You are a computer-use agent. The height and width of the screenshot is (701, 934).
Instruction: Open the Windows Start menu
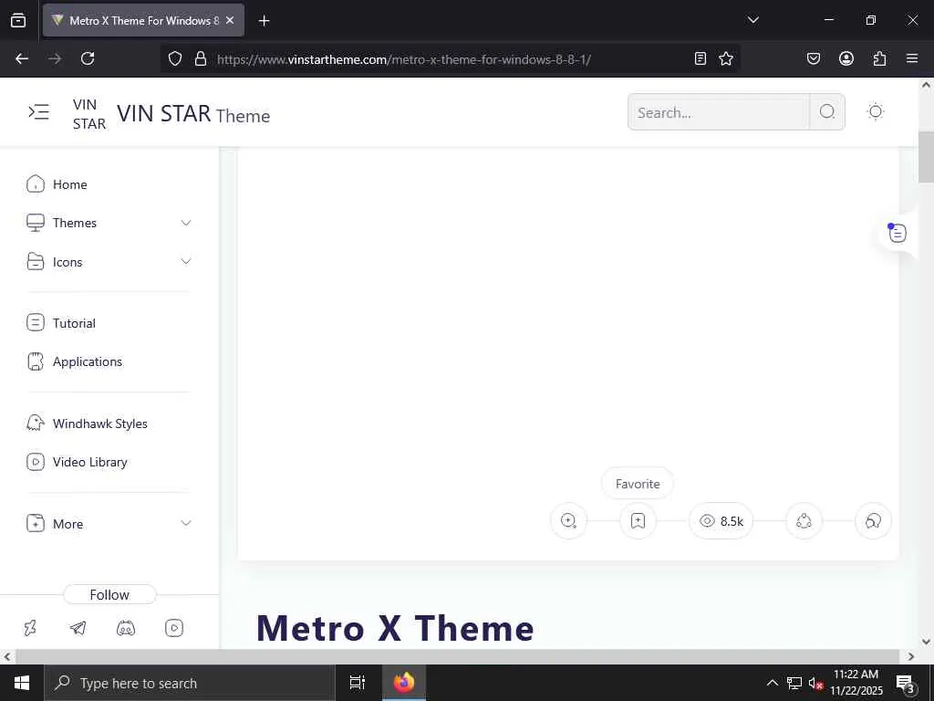(22, 683)
